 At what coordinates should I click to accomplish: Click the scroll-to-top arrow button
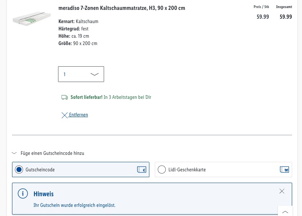pos(285,211)
